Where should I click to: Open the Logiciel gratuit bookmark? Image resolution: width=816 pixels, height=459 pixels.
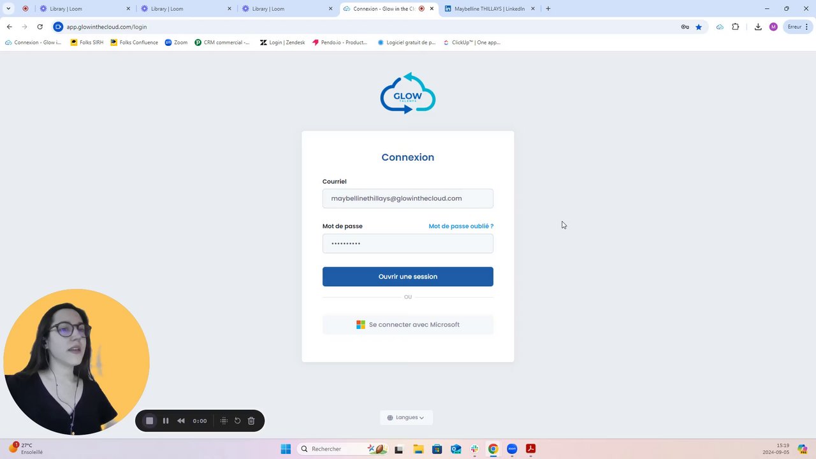407,43
